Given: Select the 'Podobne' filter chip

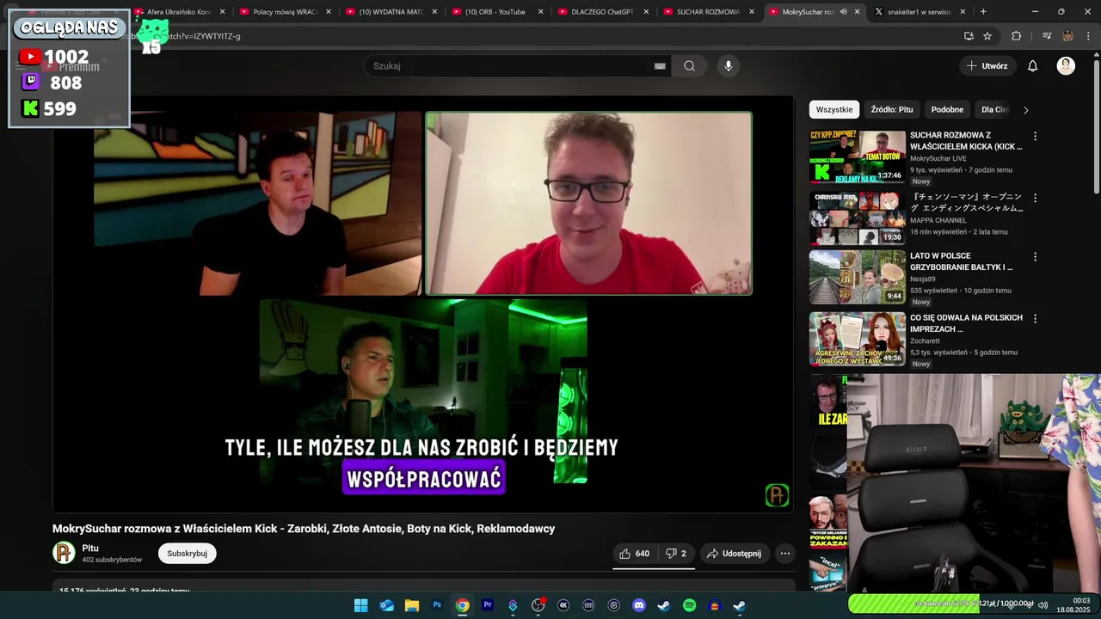Looking at the screenshot, I should coord(947,109).
